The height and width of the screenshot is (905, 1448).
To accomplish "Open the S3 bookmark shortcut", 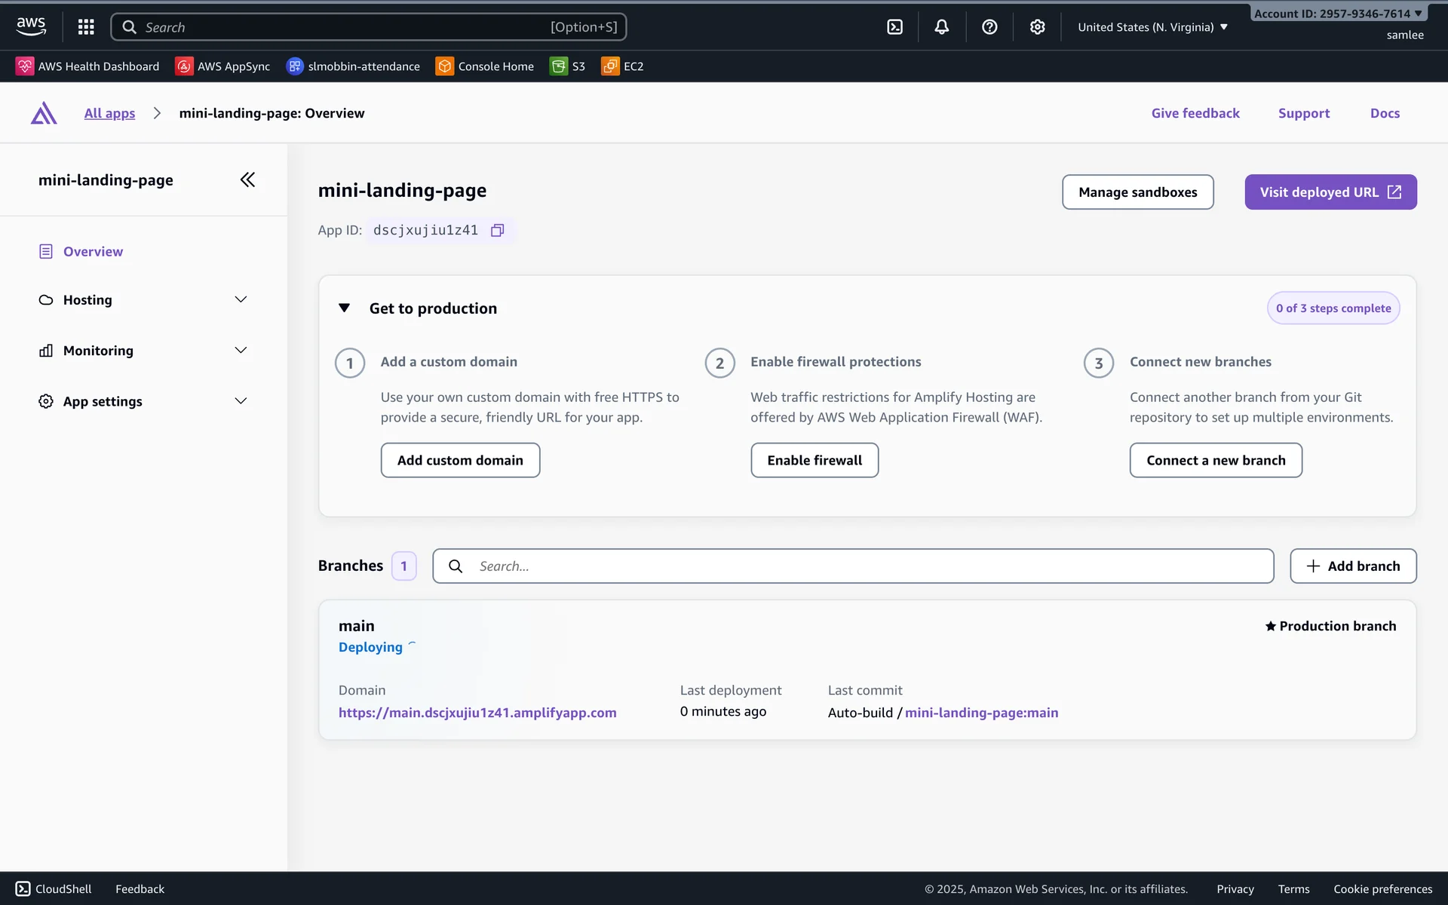I will (569, 66).
